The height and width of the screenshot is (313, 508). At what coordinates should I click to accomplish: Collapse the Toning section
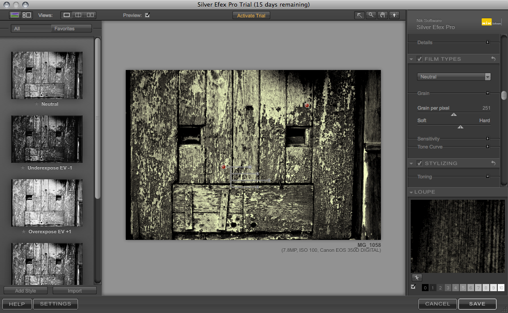pos(487,177)
